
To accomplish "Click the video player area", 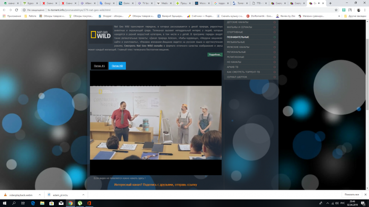I will [156, 123].
